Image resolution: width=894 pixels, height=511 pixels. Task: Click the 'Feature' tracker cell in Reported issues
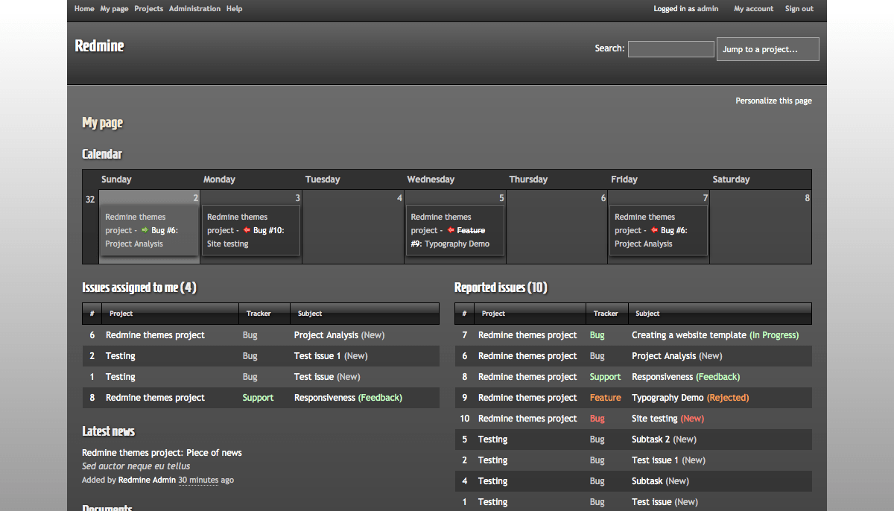coord(605,398)
